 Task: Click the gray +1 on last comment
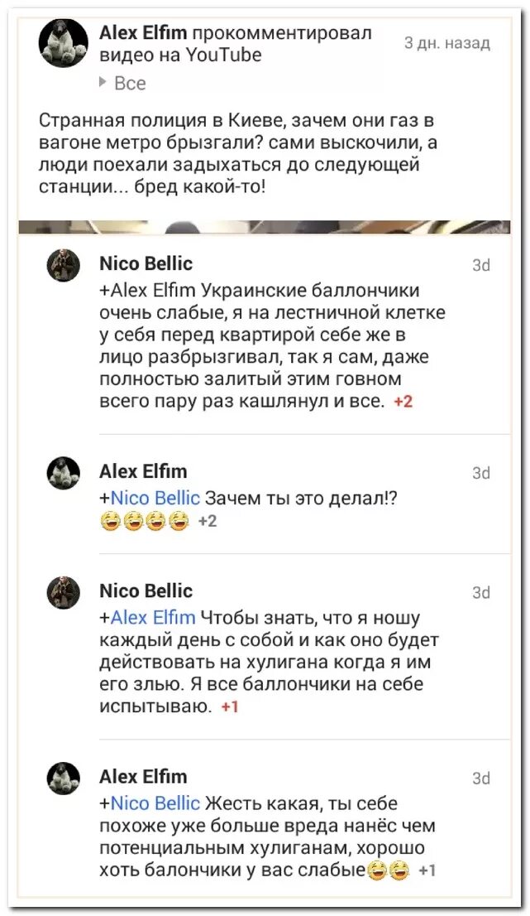click(427, 870)
